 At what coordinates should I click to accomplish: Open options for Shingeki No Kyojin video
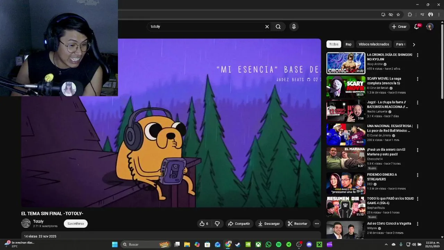(418, 55)
